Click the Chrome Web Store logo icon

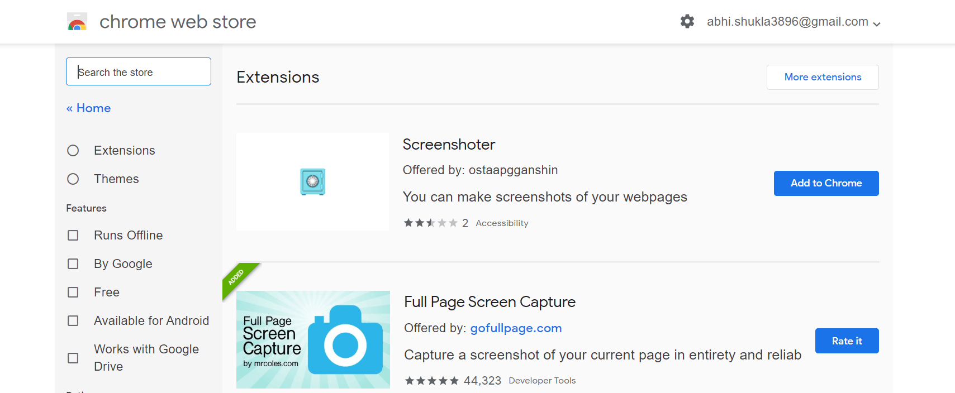click(x=77, y=22)
